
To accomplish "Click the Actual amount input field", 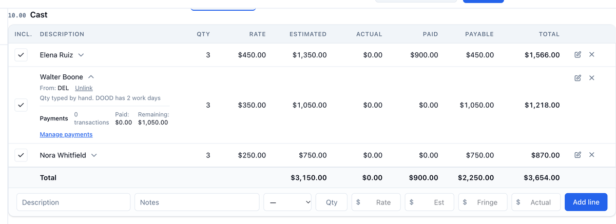I will [x=536, y=202].
